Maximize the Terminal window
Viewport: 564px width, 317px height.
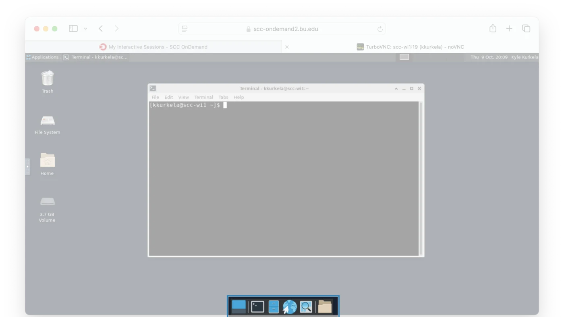(x=411, y=89)
